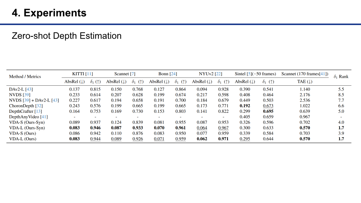
Task: Select bold Sintel δ1 0.695 for DepthCrafter
Action: [x=268, y=111]
